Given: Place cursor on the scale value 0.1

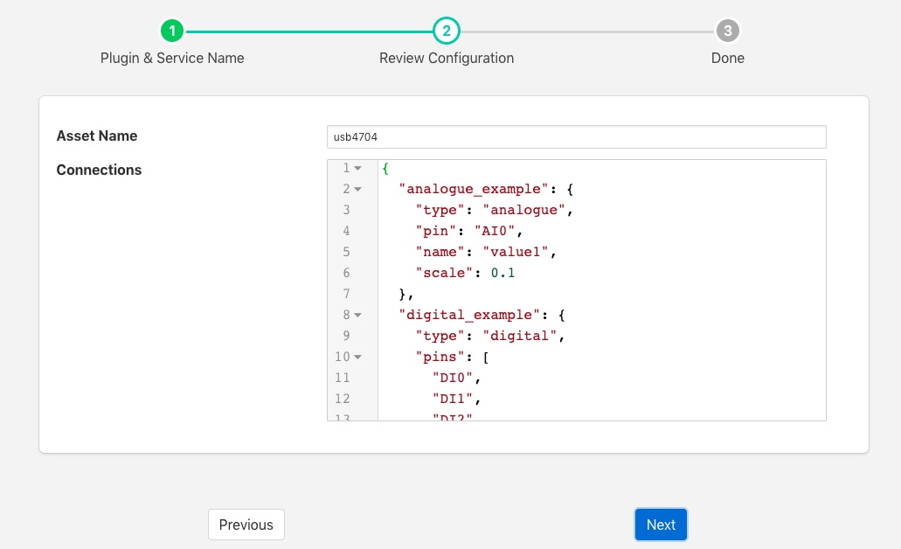Looking at the screenshot, I should point(502,273).
